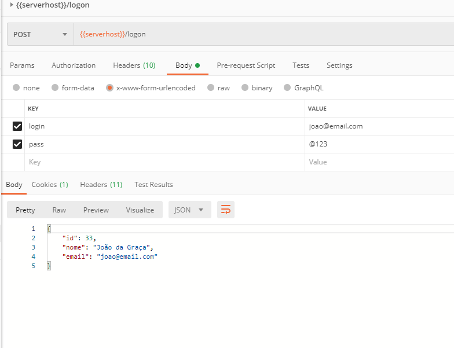
Task: Select the x-www-form-urlencoded radio button
Action: [x=109, y=87]
